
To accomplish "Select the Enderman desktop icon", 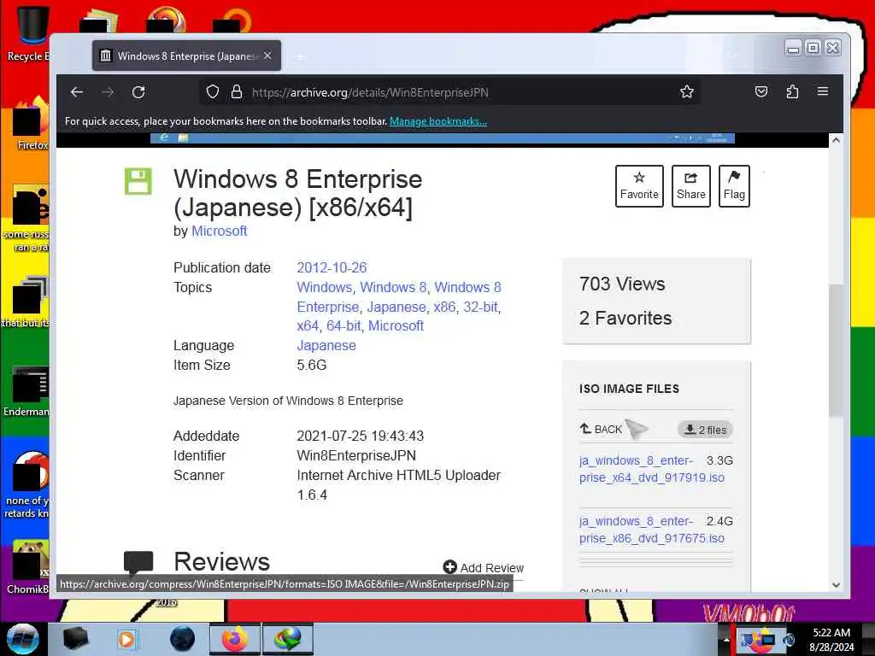I will 26,391.
